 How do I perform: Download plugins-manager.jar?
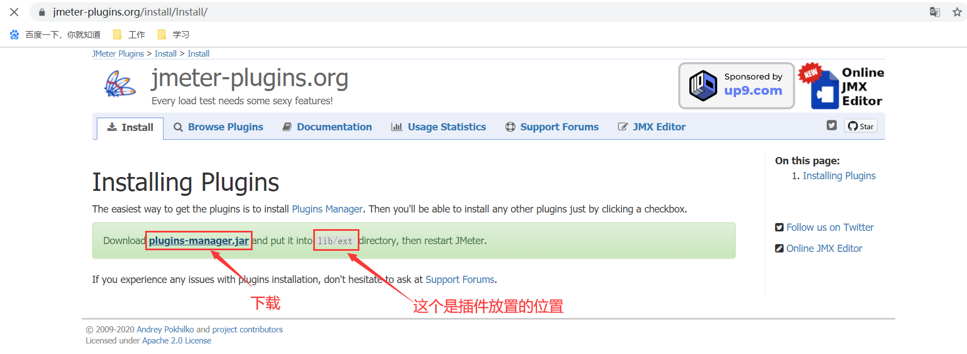199,241
